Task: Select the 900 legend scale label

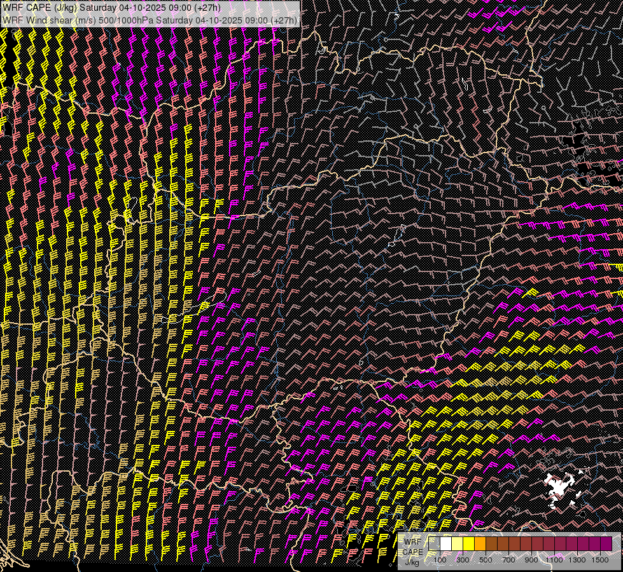Action: (531, 560)
